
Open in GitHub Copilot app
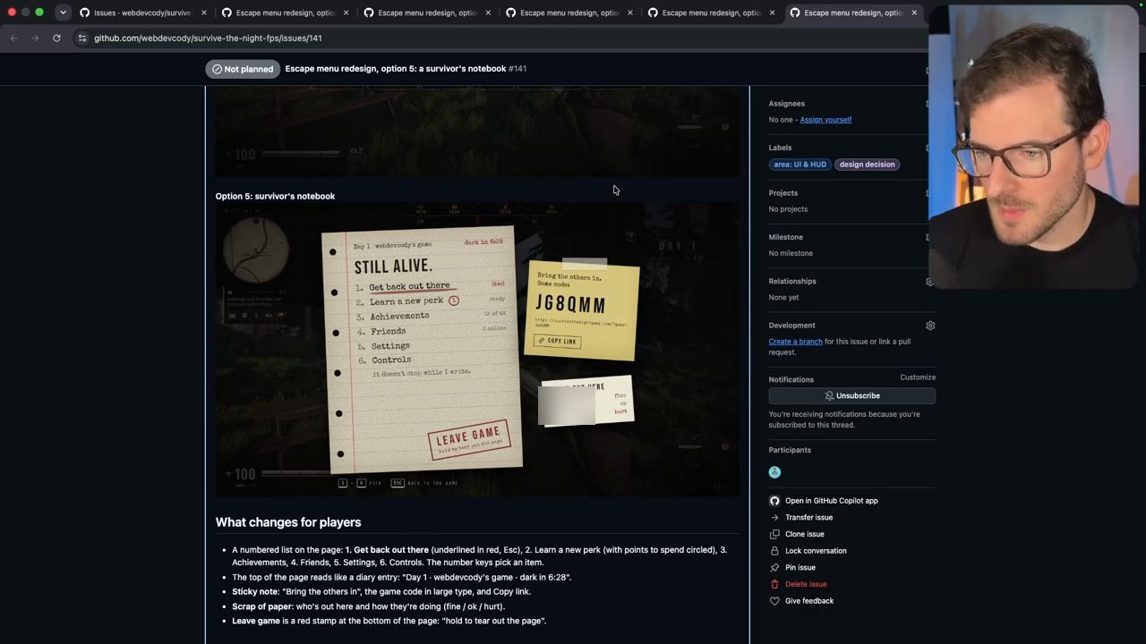(x=831, y=501)
